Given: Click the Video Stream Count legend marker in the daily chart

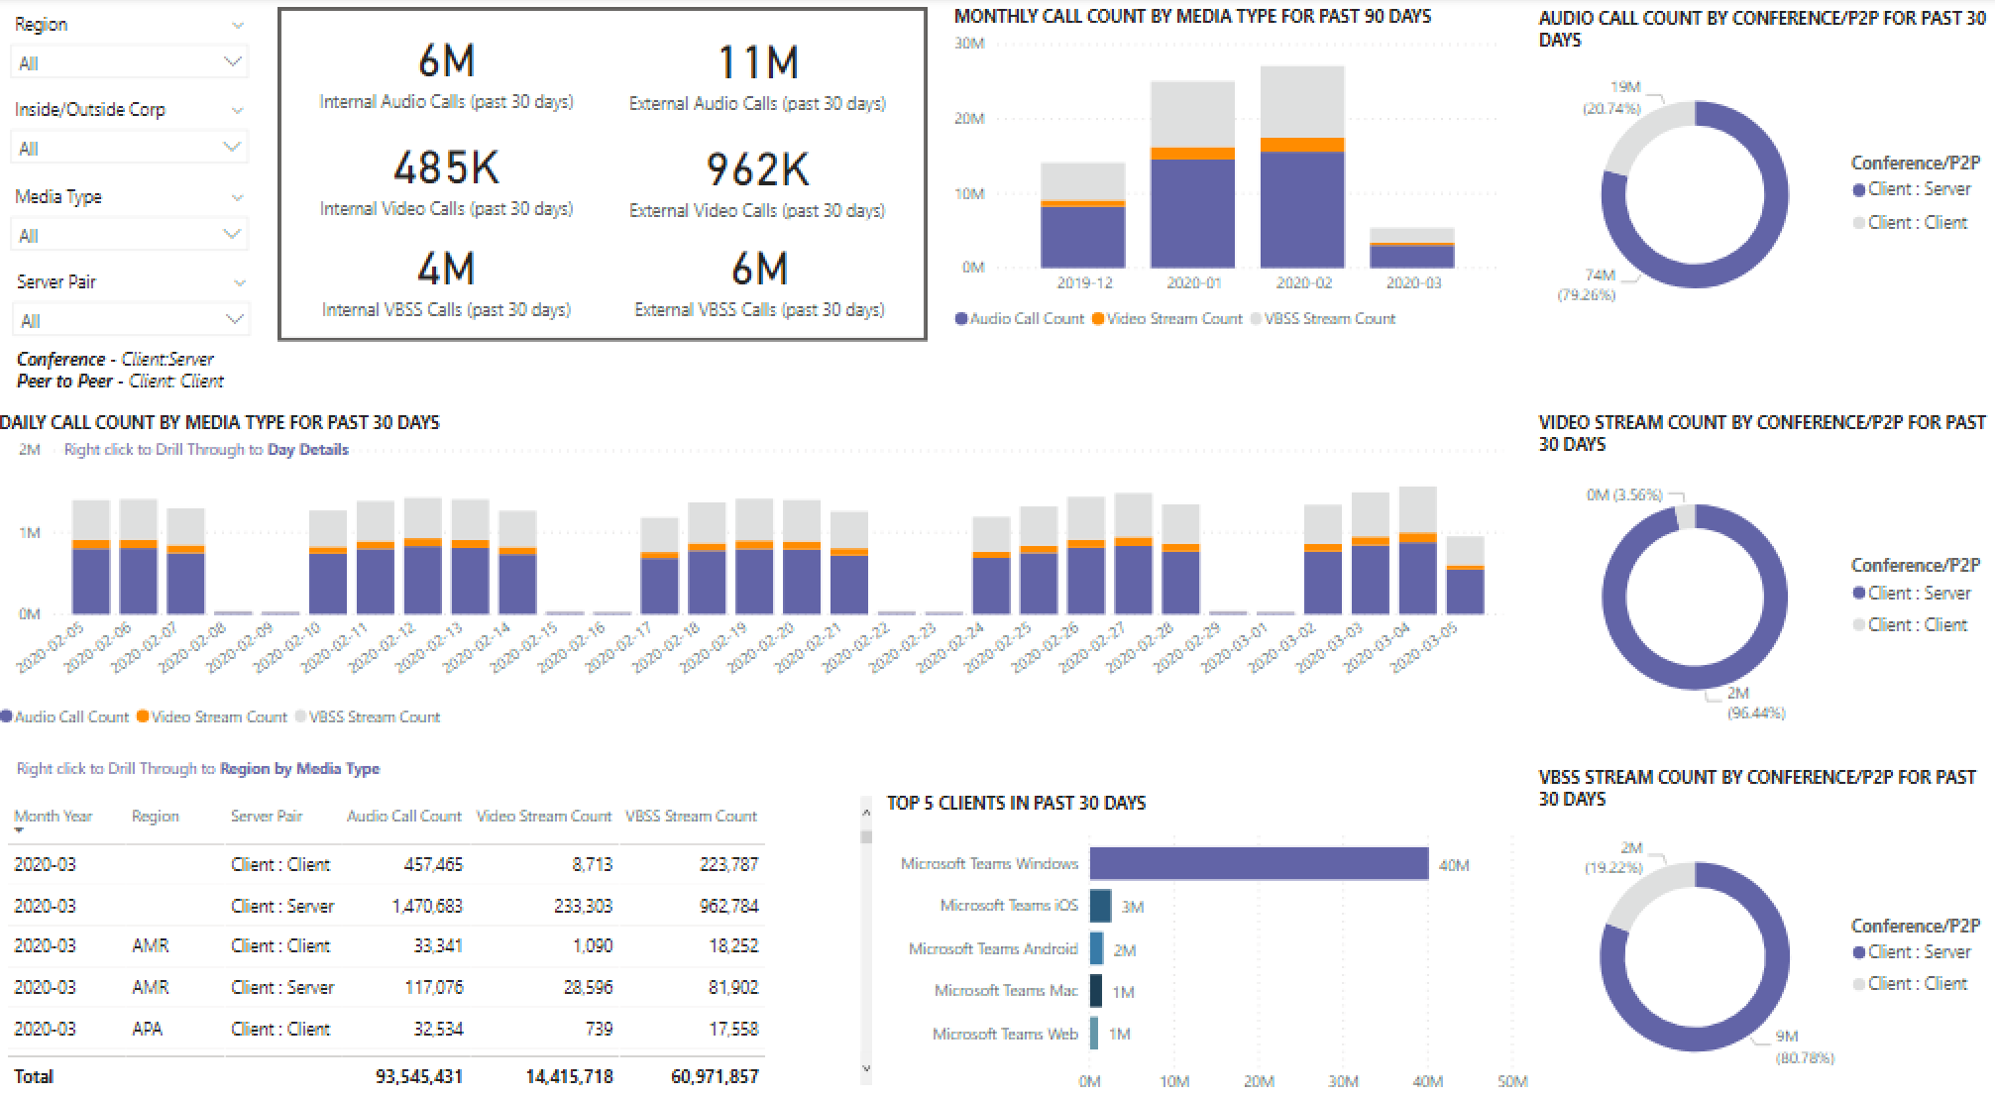Looking at the screenshot, I should (143, 716).
